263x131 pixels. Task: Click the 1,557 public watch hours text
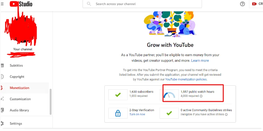click(x=197, y=92)
